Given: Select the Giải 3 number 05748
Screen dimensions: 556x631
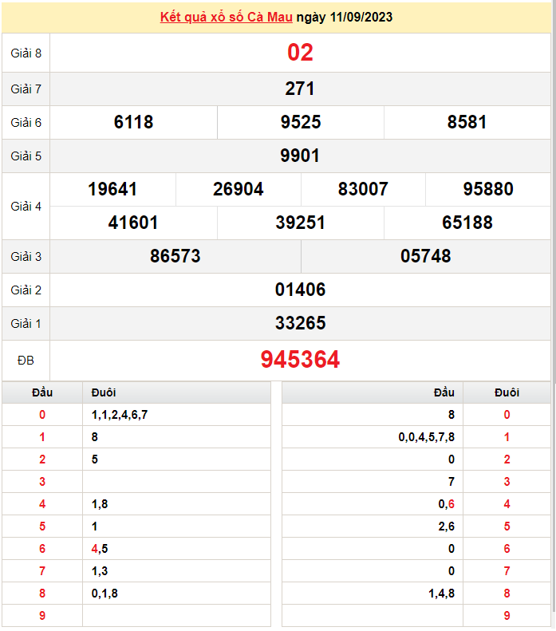Looking at the screenshot, I should click(x=426, y=256).
